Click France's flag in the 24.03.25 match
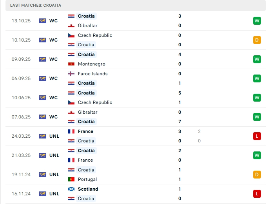The width and height of the screenshot is (270, 204). click(x=71, y=131)
